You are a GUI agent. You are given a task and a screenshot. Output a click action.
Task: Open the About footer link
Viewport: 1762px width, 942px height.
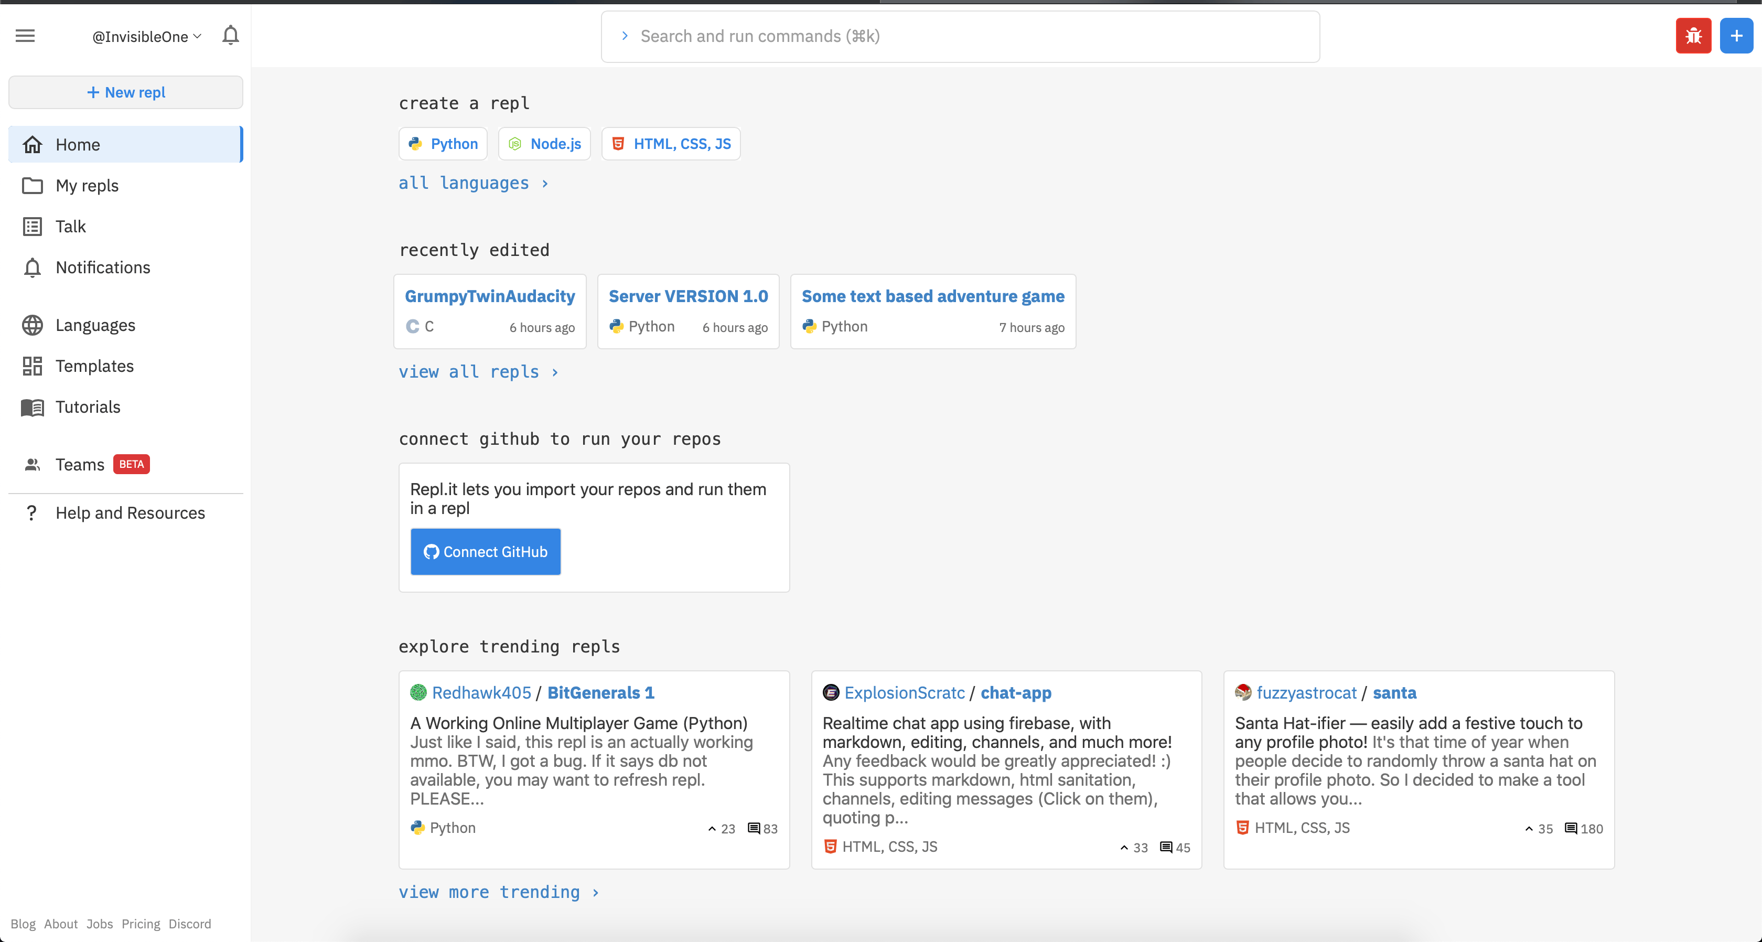(61, 924)
